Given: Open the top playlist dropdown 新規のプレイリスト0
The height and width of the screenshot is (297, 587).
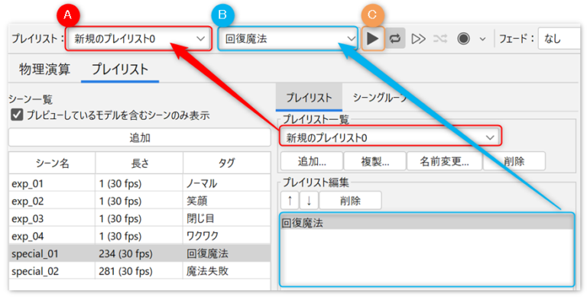Looking at the screenshot, I should (x=138, y=38).
